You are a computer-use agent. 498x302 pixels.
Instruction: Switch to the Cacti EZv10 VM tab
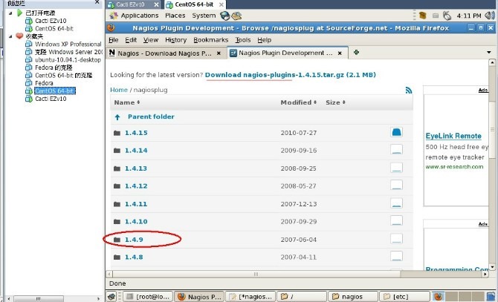point(130,4)
